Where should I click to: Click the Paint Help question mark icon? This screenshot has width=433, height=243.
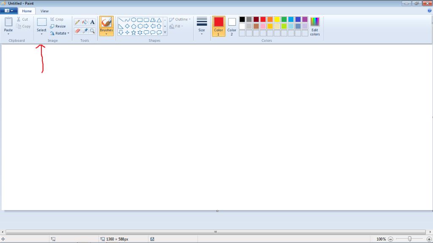(430, 11)
